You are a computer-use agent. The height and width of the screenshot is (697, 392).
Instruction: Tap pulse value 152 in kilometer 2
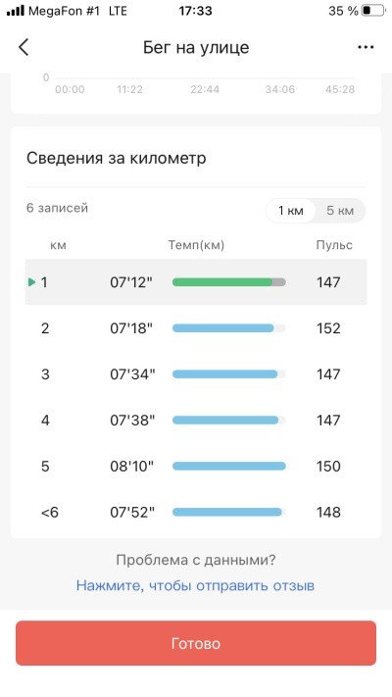[328, 328]
